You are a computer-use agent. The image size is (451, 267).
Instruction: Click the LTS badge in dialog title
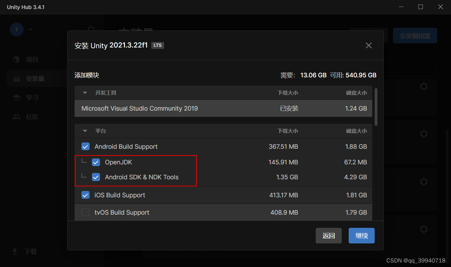tap(158, 45)
